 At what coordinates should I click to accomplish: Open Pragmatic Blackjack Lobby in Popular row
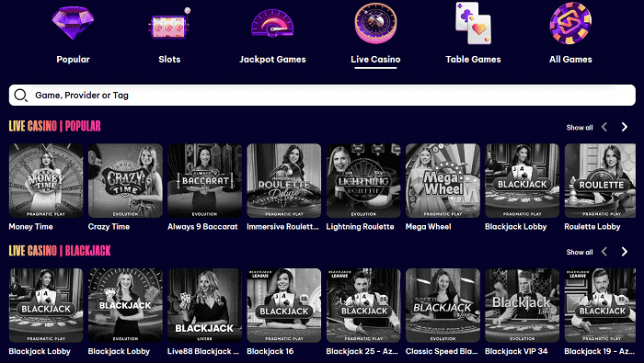[x=522, y=180]
